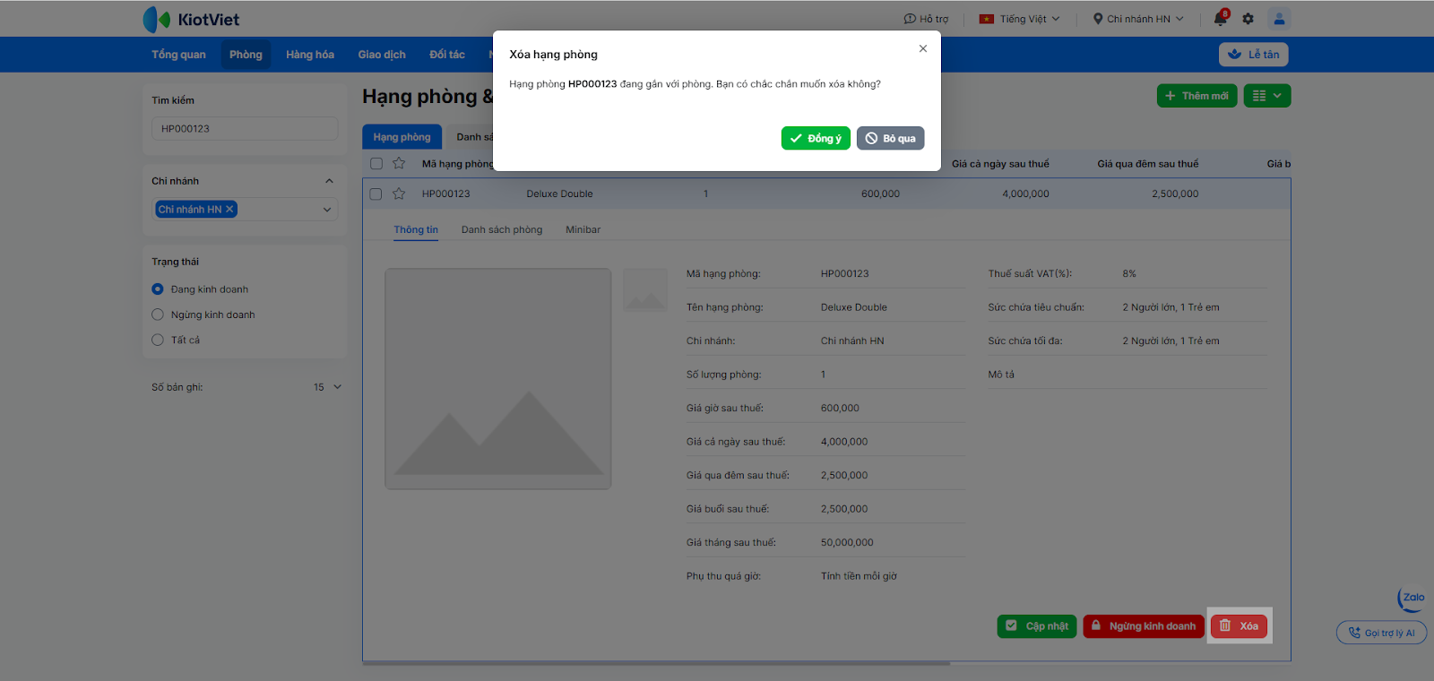Click the horizontal scrollbar below the table
The image size is (1434, 681).
click(656, 664)
